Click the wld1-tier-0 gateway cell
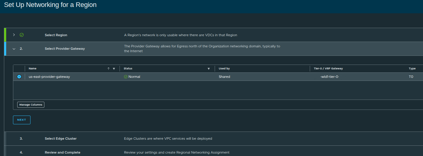 [x=329, y=77]
